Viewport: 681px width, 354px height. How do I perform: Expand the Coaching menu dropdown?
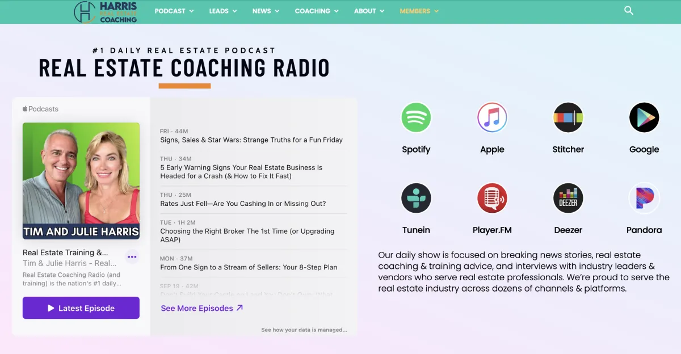[317, 11]
